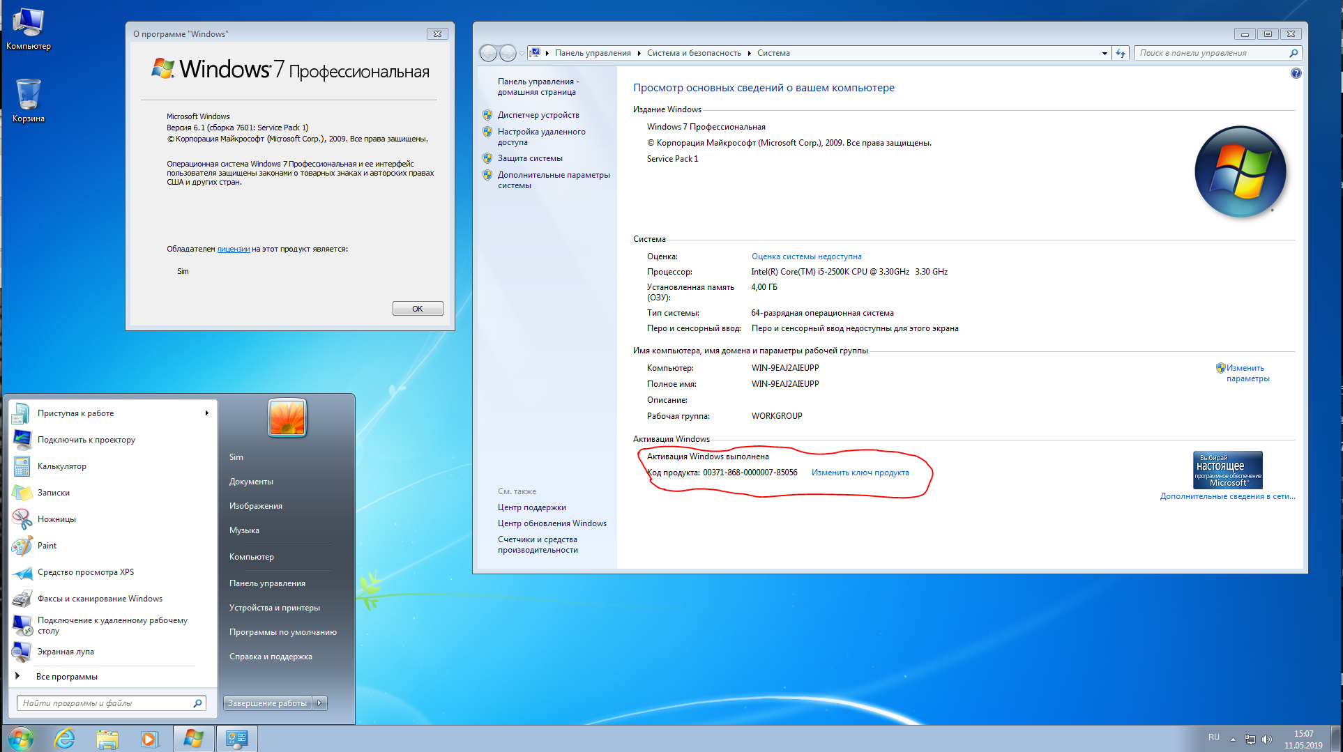Image resolution: width=1343 pixels, height=752 pixels.
Task: Open Настройка удаленного доступа
Action: [542, 137]
